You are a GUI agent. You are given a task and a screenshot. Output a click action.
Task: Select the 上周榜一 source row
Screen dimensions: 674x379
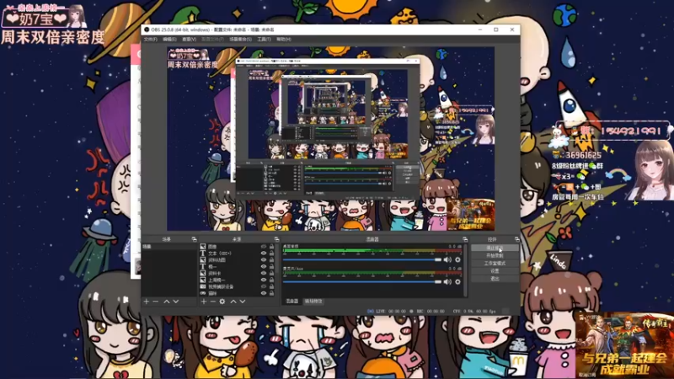(237, 280)
